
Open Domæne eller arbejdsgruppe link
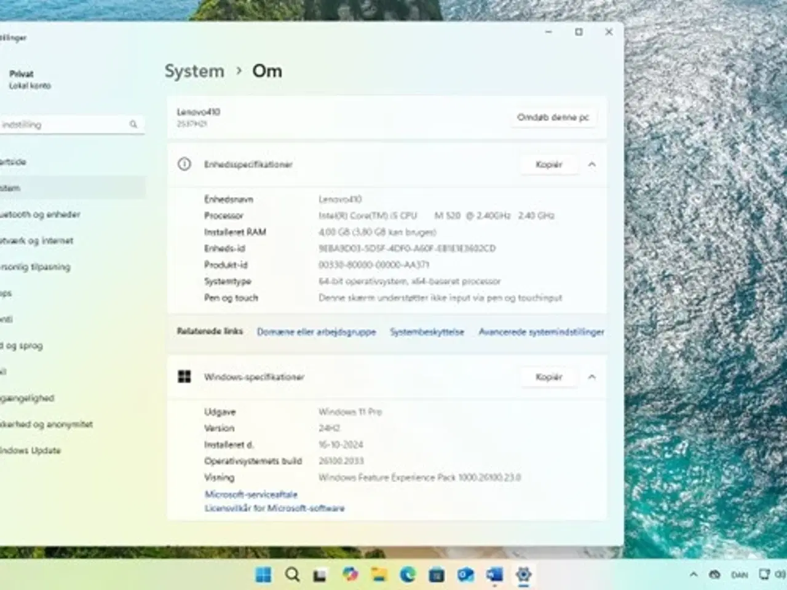[x=316, y=332]
